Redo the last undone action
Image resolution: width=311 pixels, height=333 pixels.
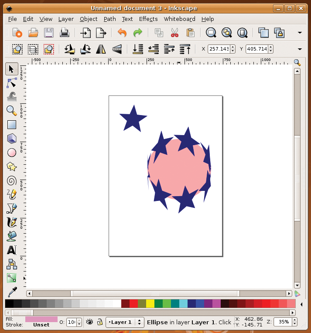[x=138, y=33]
